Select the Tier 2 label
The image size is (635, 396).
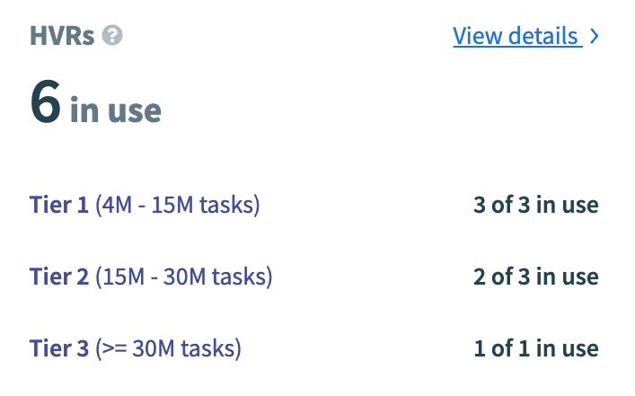click(x=60, y=277)
